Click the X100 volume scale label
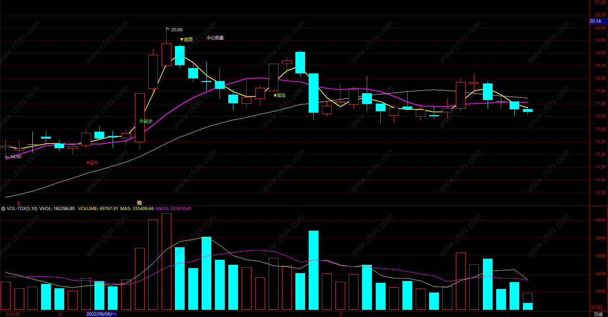Screen dimensions: 608x317 (596, 308)
